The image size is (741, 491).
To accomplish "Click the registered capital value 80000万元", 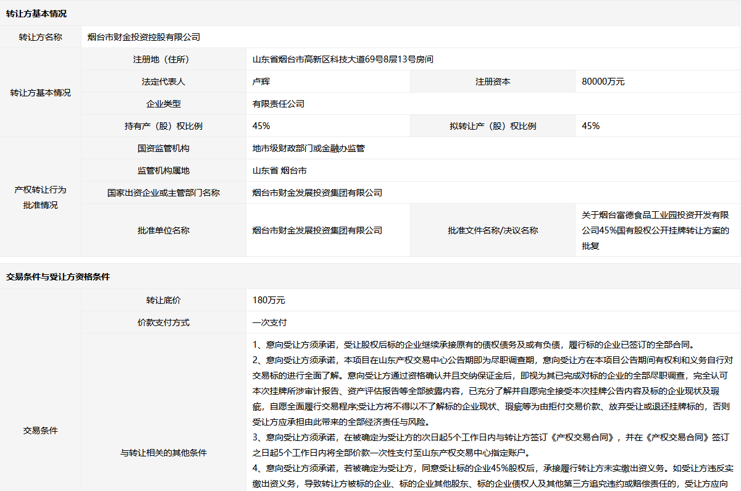I will [x=603, y=82].
